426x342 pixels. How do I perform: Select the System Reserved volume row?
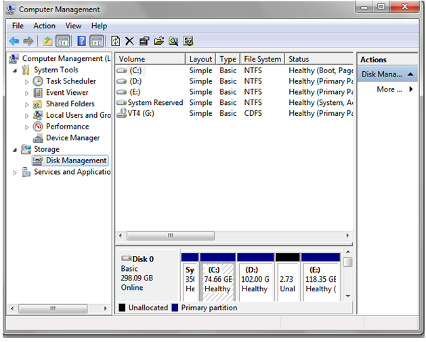tap(234, 103)
